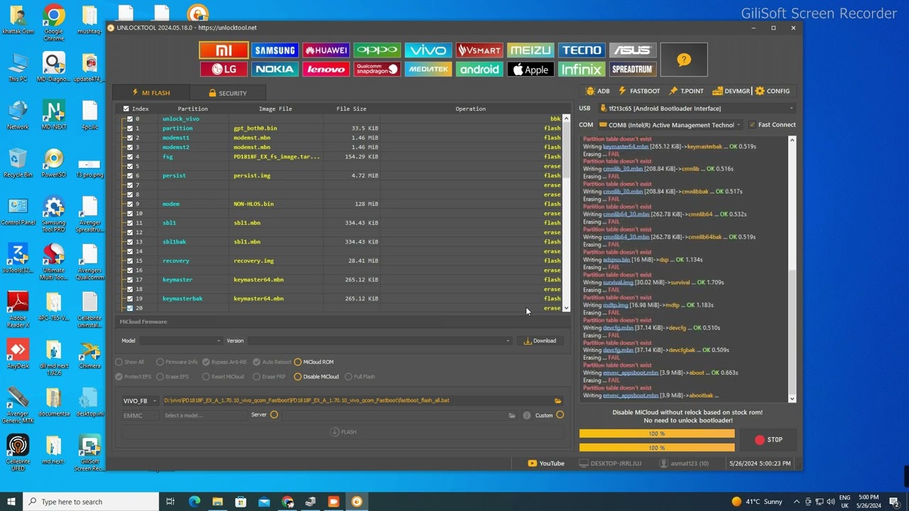Select the Qualcomm Snapdragon icon
Viewport: 909px width, 511px height.
click(377, 70)
